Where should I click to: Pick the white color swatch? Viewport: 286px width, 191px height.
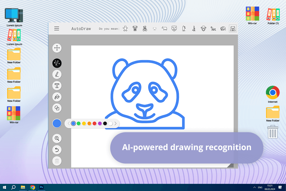click(110, 124)
